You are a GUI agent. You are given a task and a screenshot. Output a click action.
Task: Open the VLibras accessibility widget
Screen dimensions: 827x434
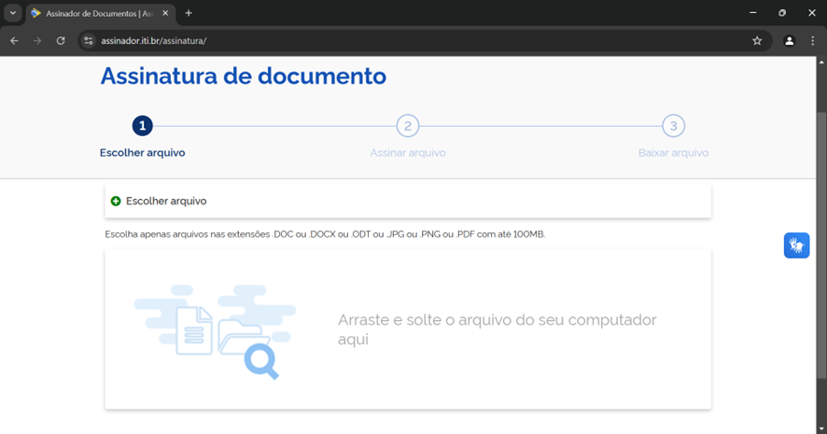click(x=796, y=245)
